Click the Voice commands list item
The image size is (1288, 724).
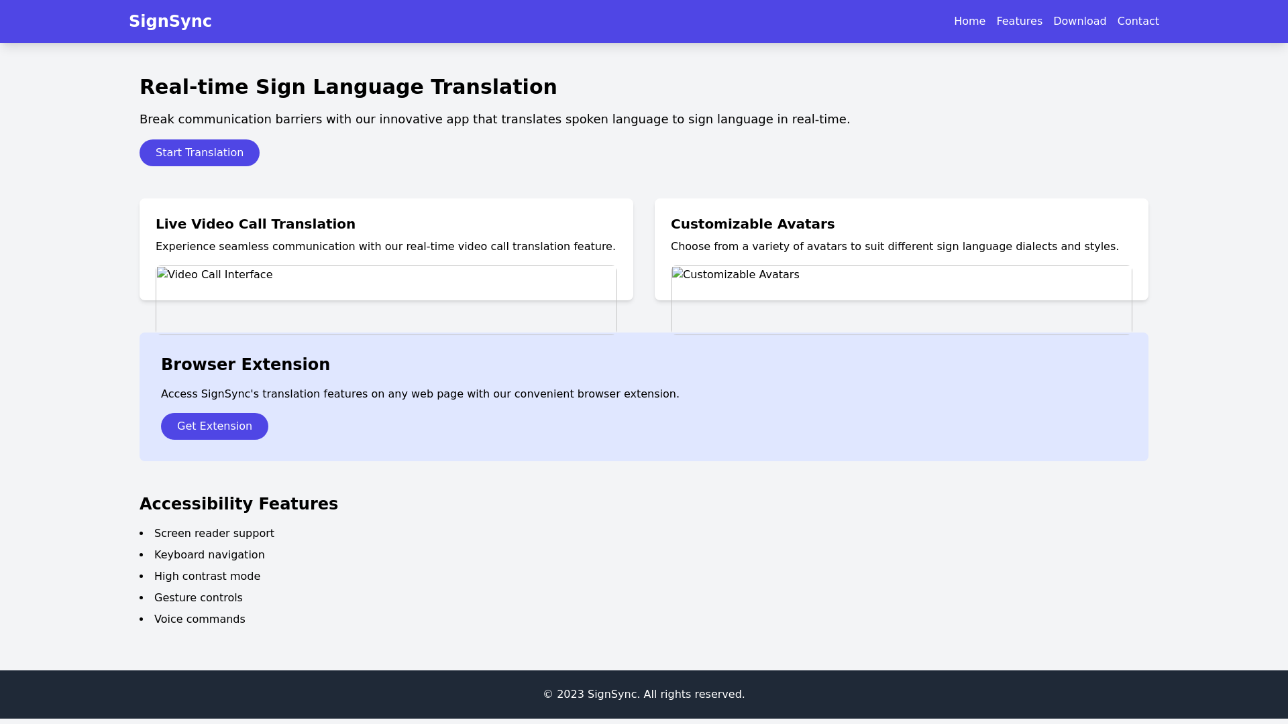(x=200, y=619)
